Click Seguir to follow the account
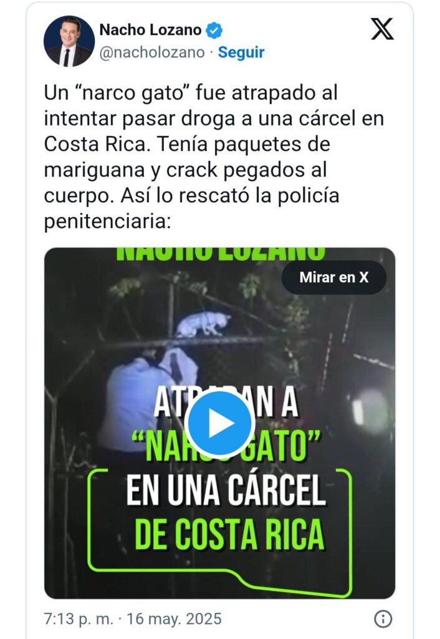 click(x=241, y=52)
